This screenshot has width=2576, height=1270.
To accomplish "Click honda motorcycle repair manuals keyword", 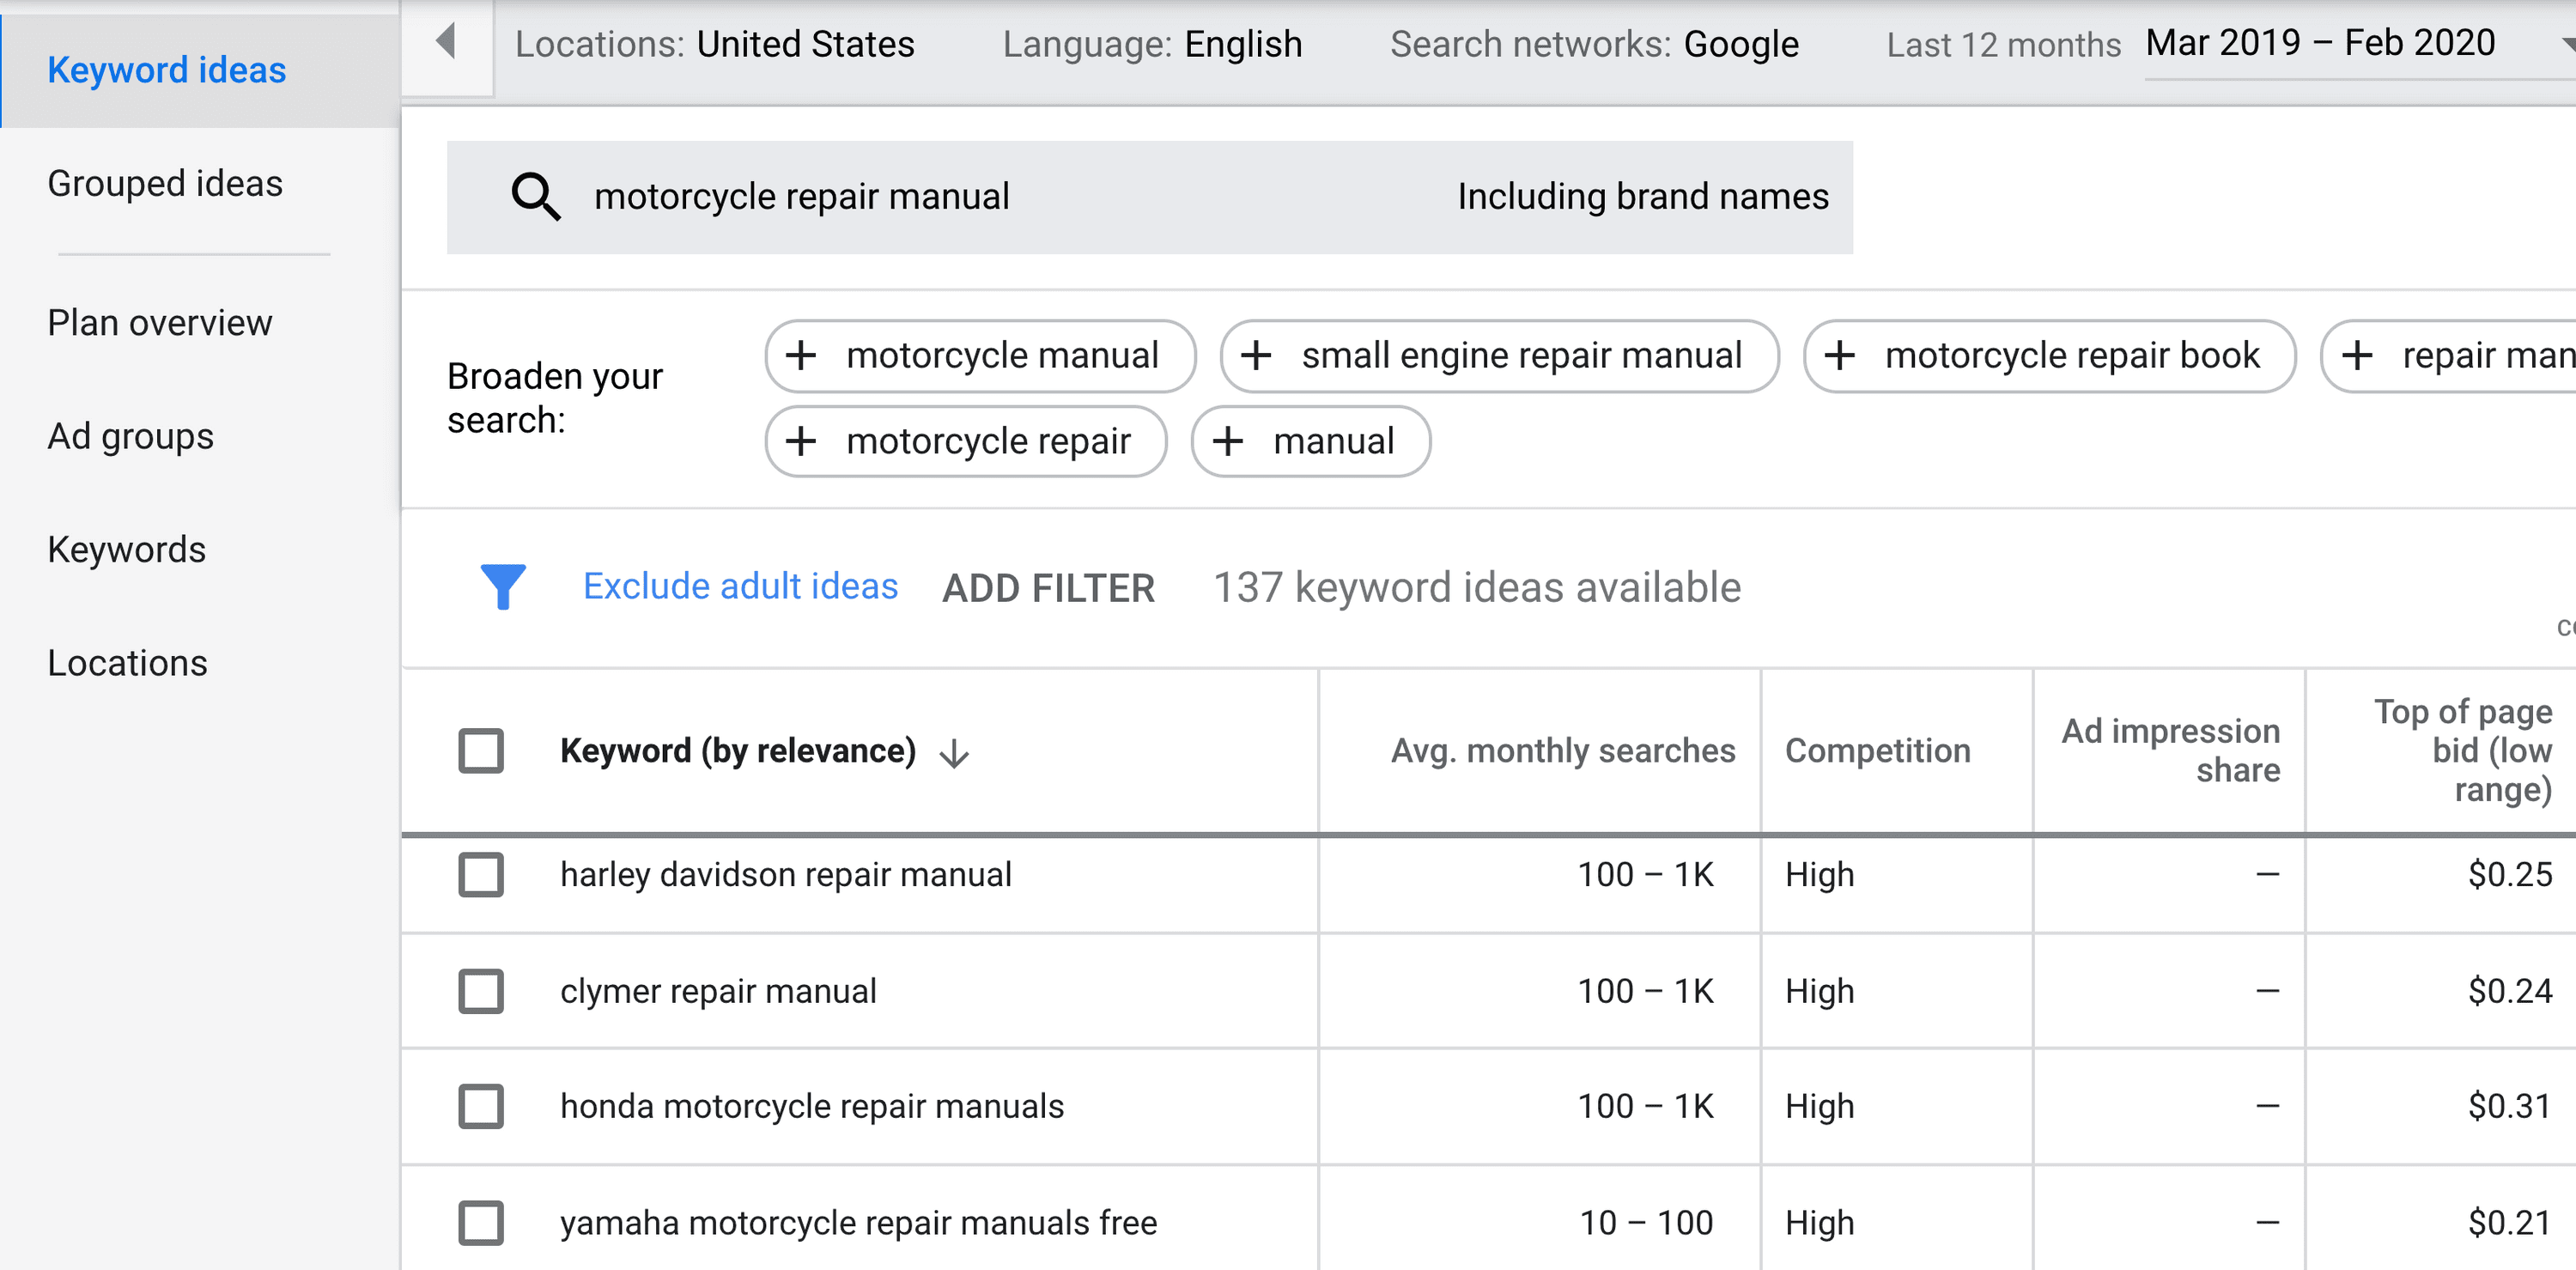I will click(812, 1106).
